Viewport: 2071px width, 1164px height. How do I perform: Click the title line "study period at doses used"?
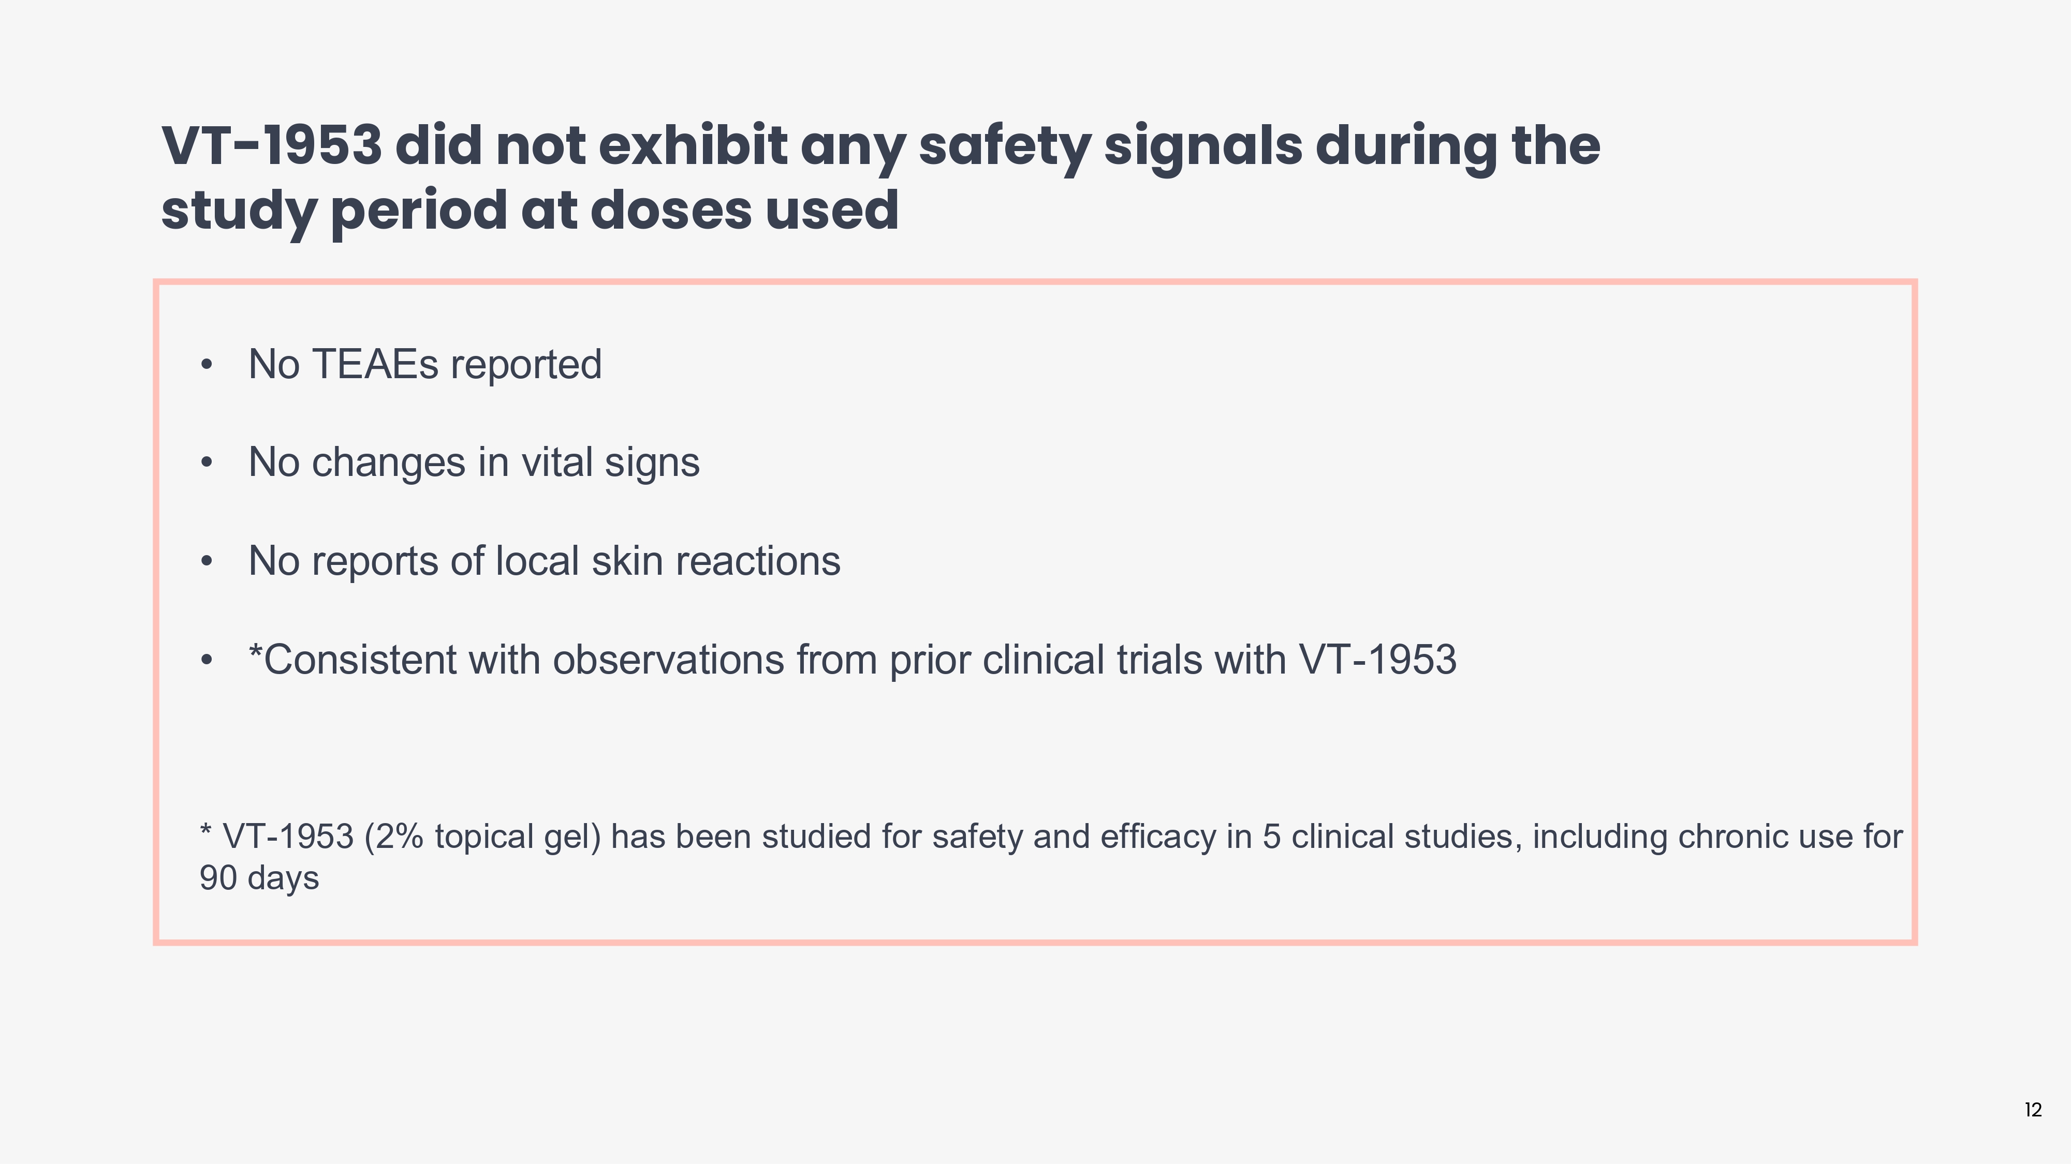pos(529,211)
